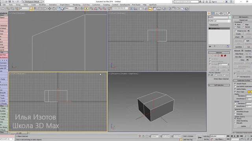This screenshot has height=141, width=252.
Task: Select the Face constraint radio button
Action: point(235,27)
